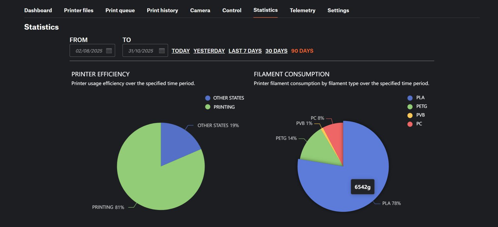Choose the YESTERDAY date range
498x227 pixels.
[x=209, y=51]
